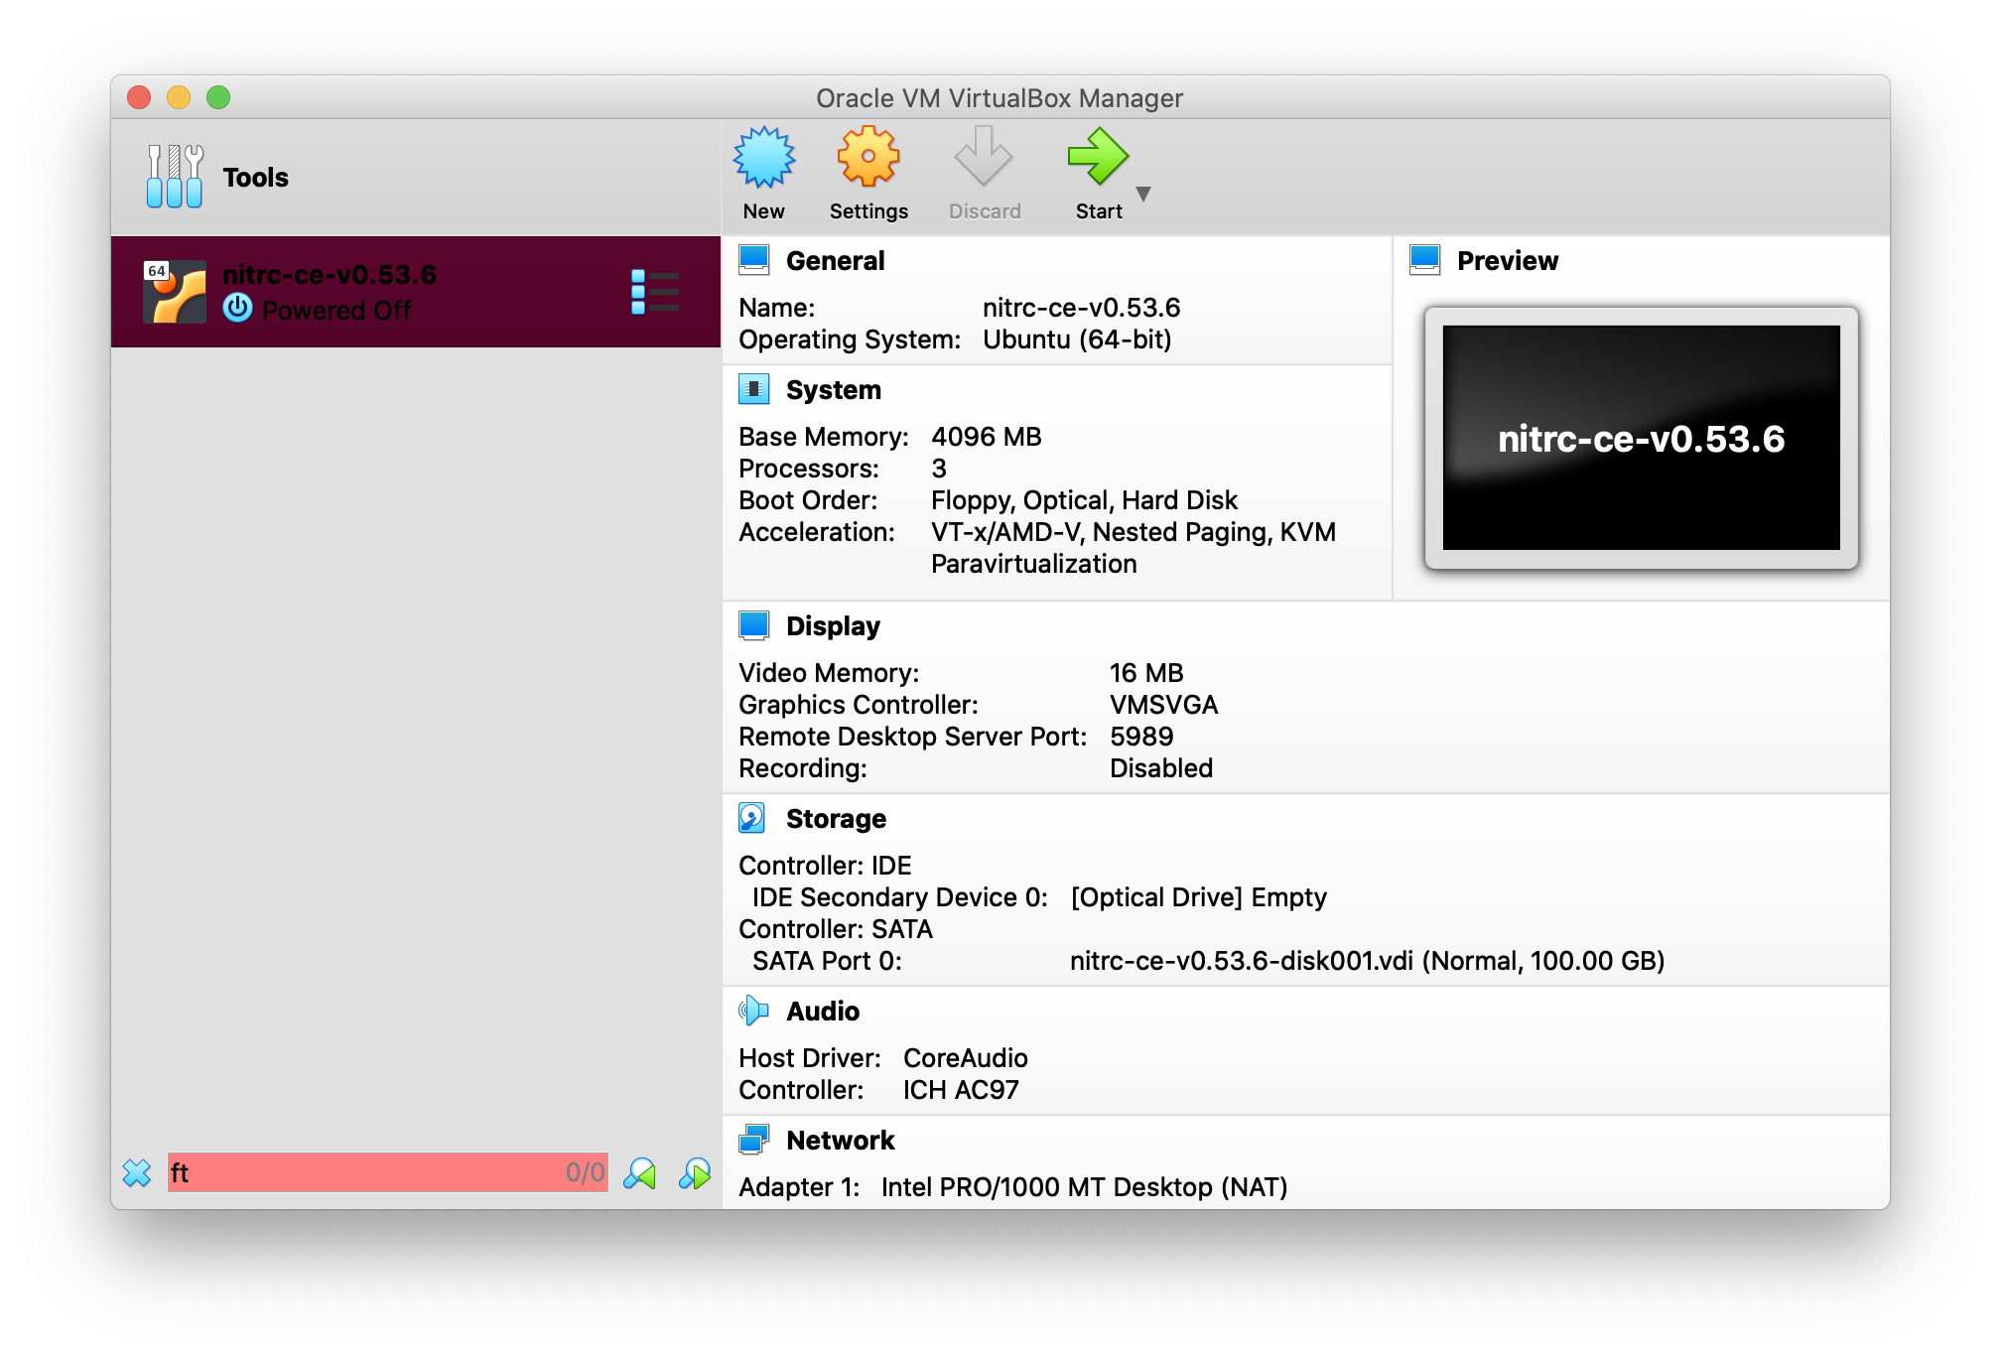Open the General settings heading link

(835, 261)
